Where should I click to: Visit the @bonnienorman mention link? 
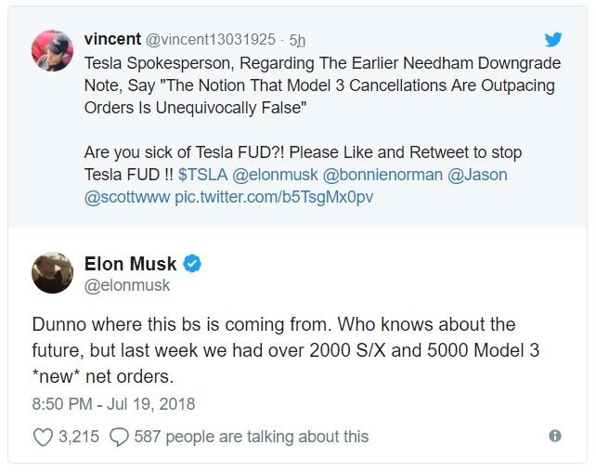click(382, 175)
